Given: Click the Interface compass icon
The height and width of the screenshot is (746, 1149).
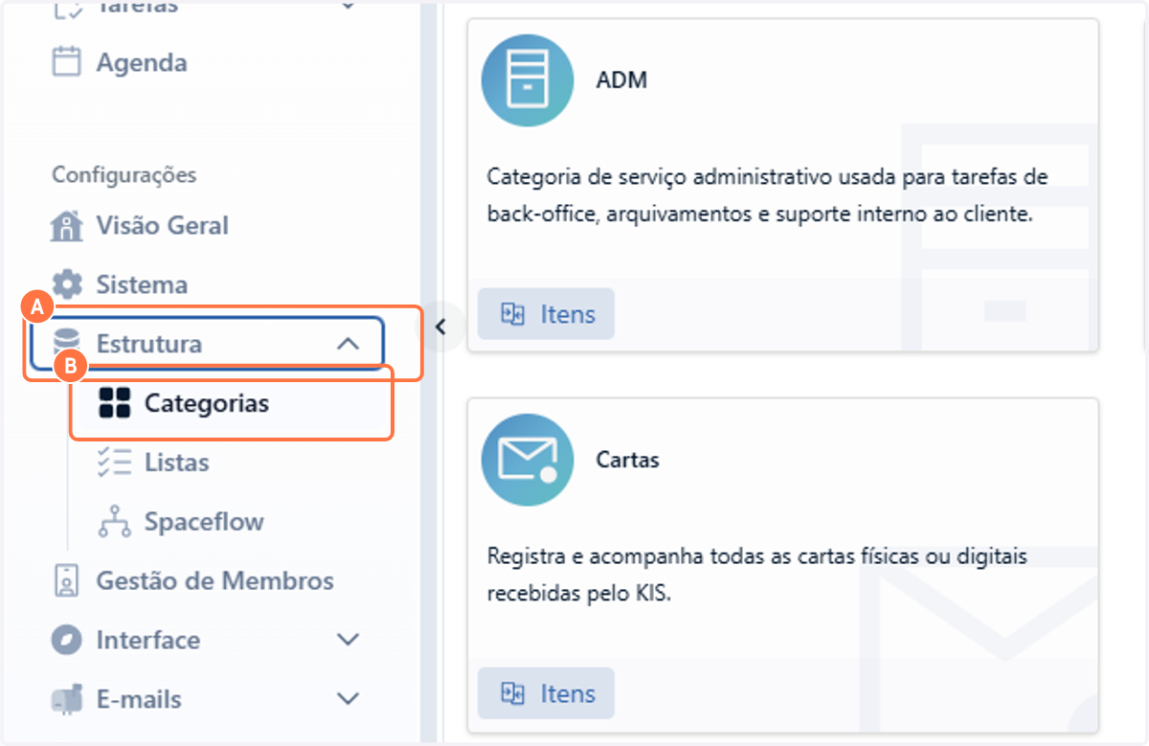Looking at the screenshot, I should click(66, 640).
